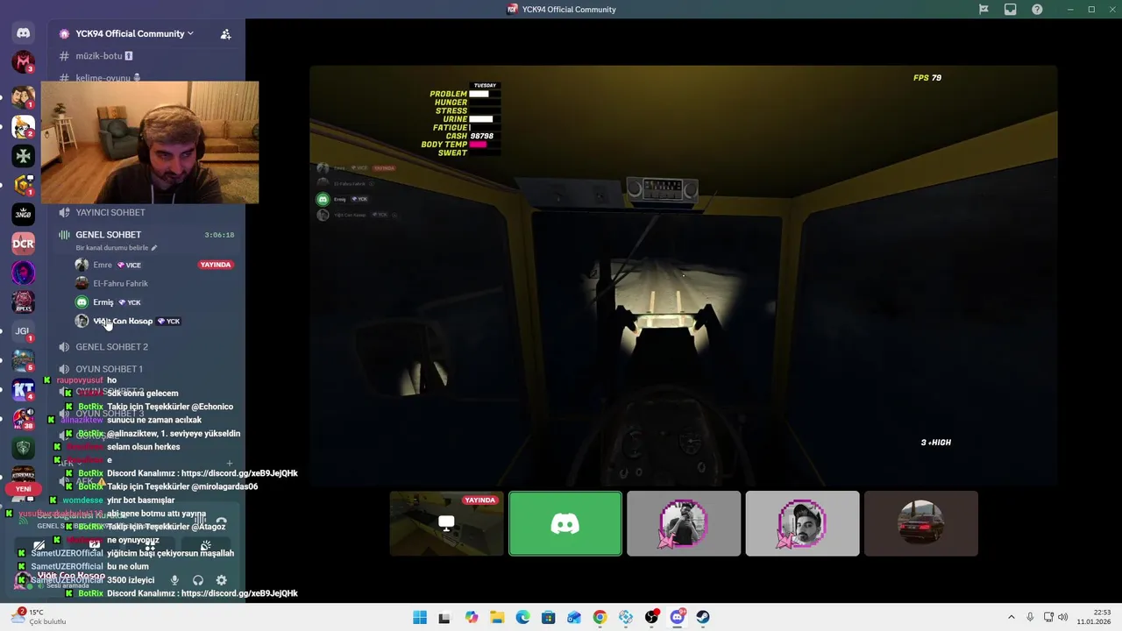Toggle headphone deafen in user panel
The height and width of the screenshot is (631, 1122).
[x=198, y=580]
